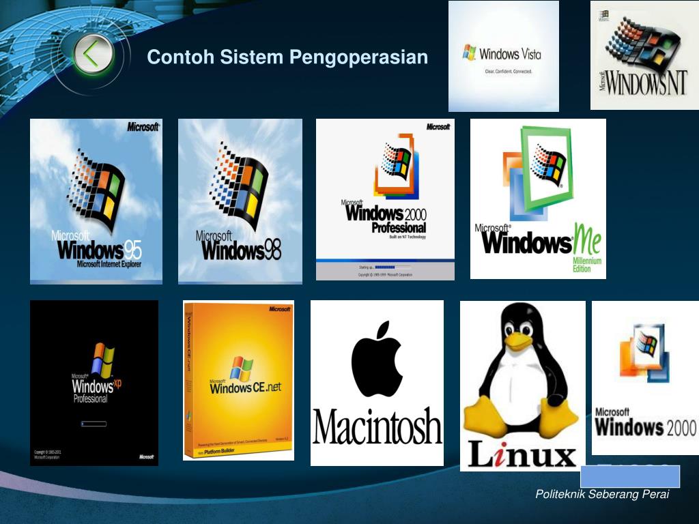Click the Microsoft Internet Explorer text on Windows 95

pos(109,264)
